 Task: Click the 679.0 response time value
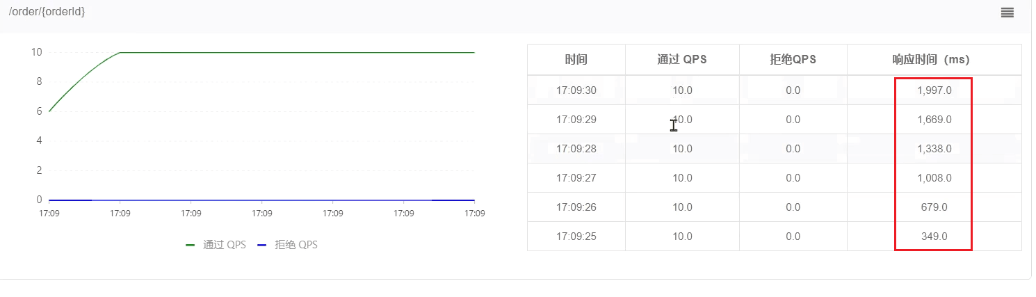[x=934, y=207]
